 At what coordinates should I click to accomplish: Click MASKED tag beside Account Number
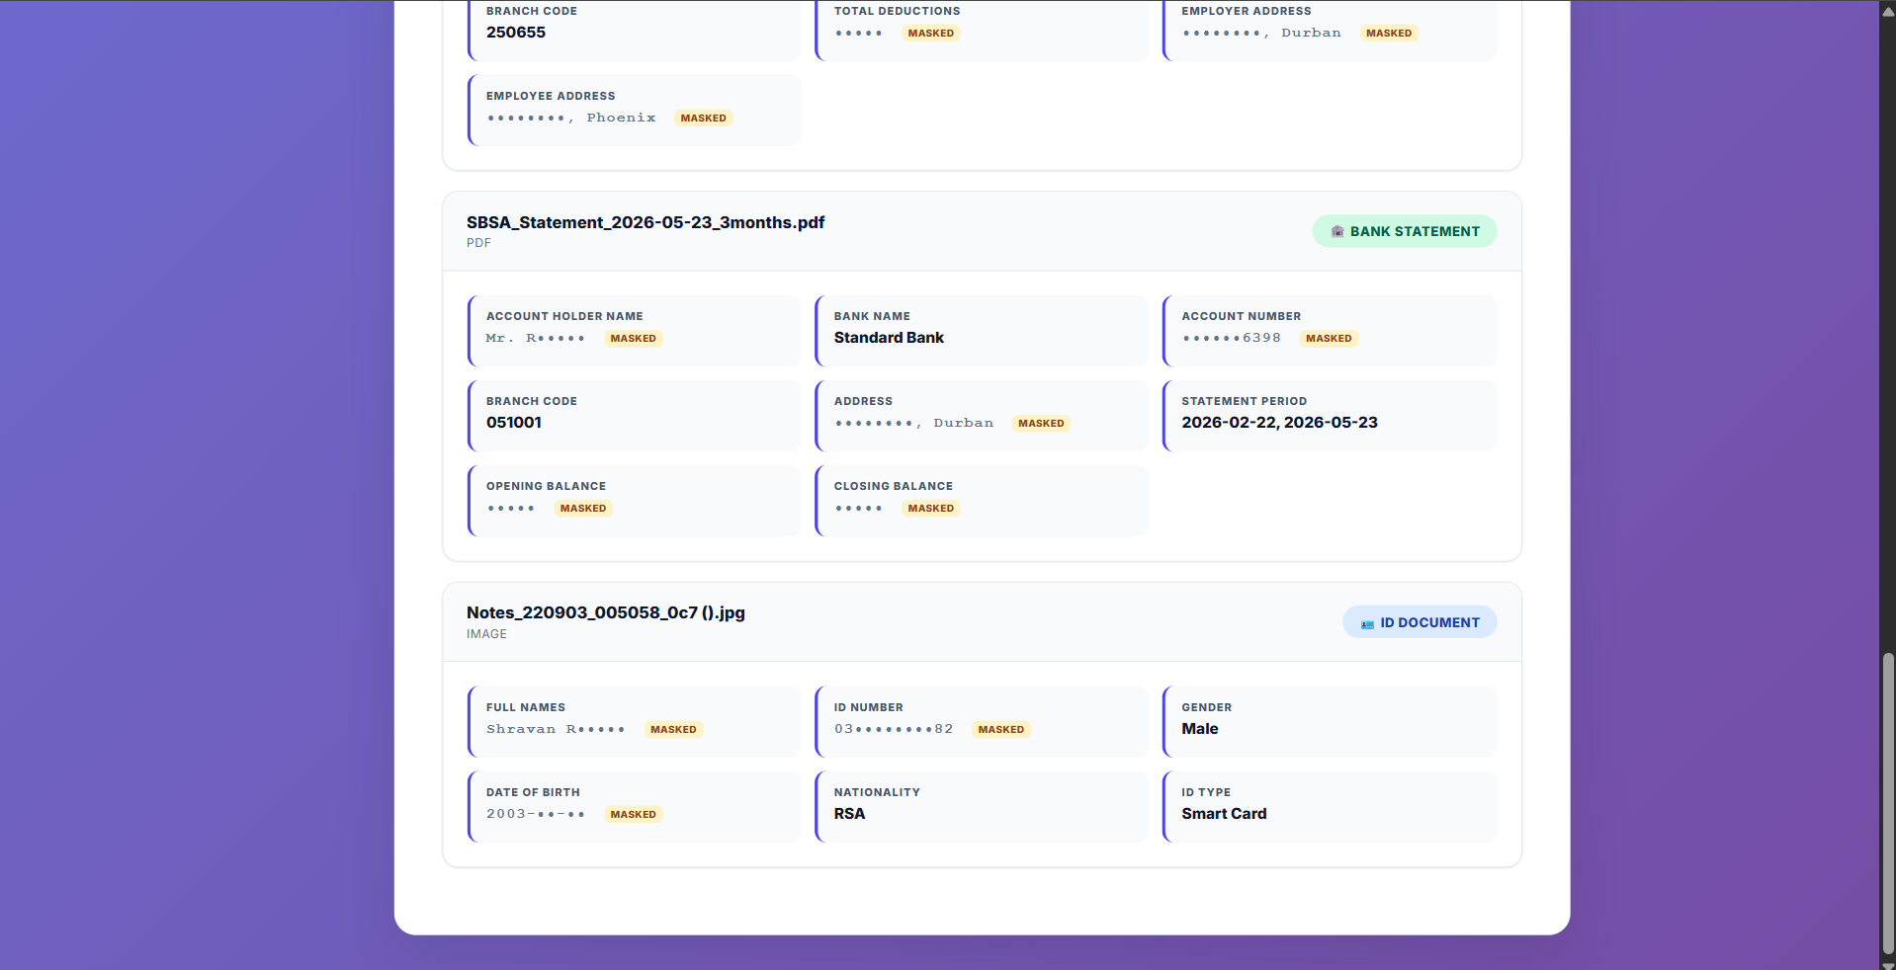[x=1329, y=338]
